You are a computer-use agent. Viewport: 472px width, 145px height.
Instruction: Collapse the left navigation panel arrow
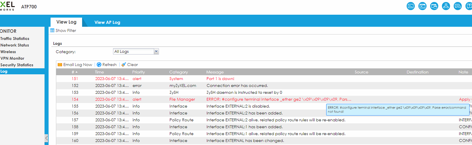[46, 138]
